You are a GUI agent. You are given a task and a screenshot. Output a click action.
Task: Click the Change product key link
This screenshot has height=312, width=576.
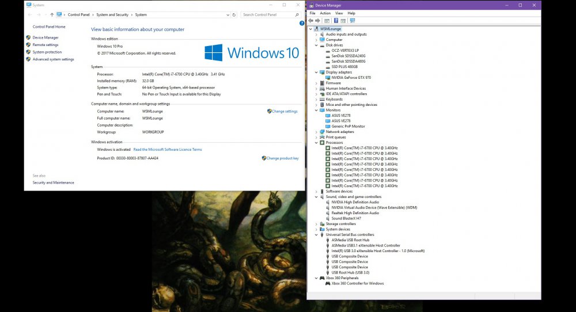coord(282,158)
